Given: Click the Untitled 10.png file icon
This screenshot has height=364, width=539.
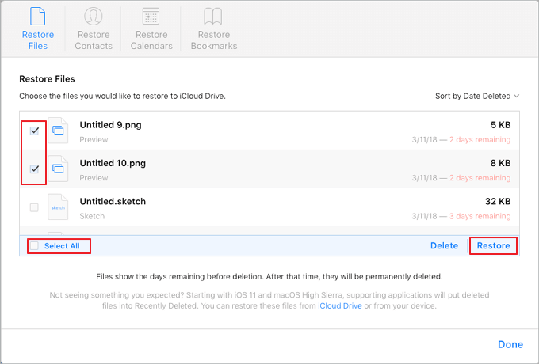Looking at the screenshot, I should (x=59, y=169).
